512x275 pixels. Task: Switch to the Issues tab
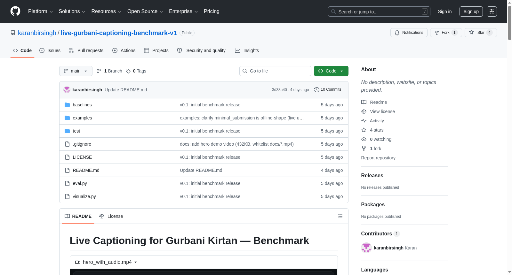point(50,50)
